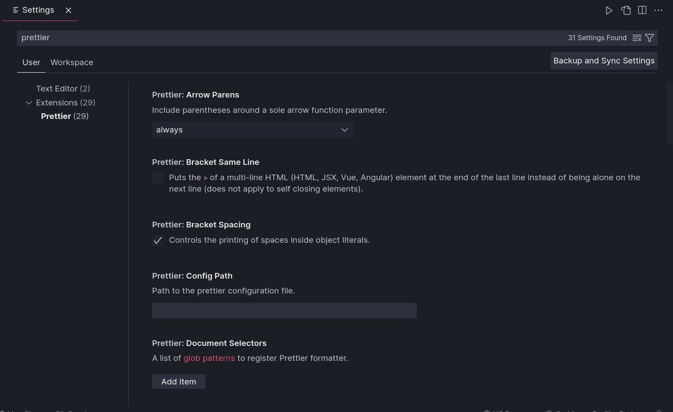Click the Prettier: Arrow Parens setting title

tap(195, 95)
